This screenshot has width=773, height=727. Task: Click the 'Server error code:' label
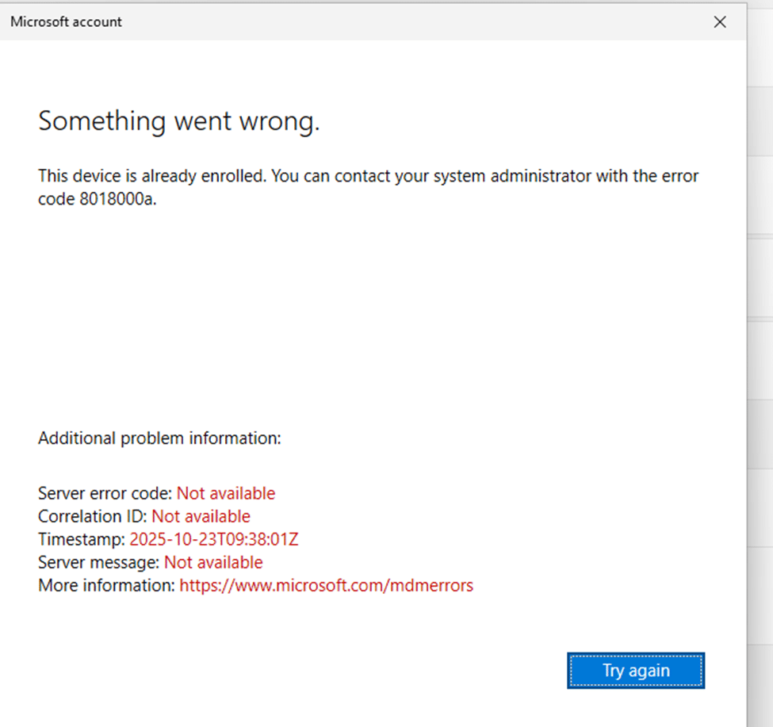(105, 493)
